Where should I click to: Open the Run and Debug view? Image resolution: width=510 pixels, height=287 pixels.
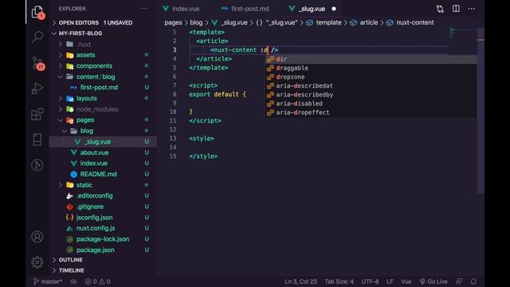coord(37,88)
